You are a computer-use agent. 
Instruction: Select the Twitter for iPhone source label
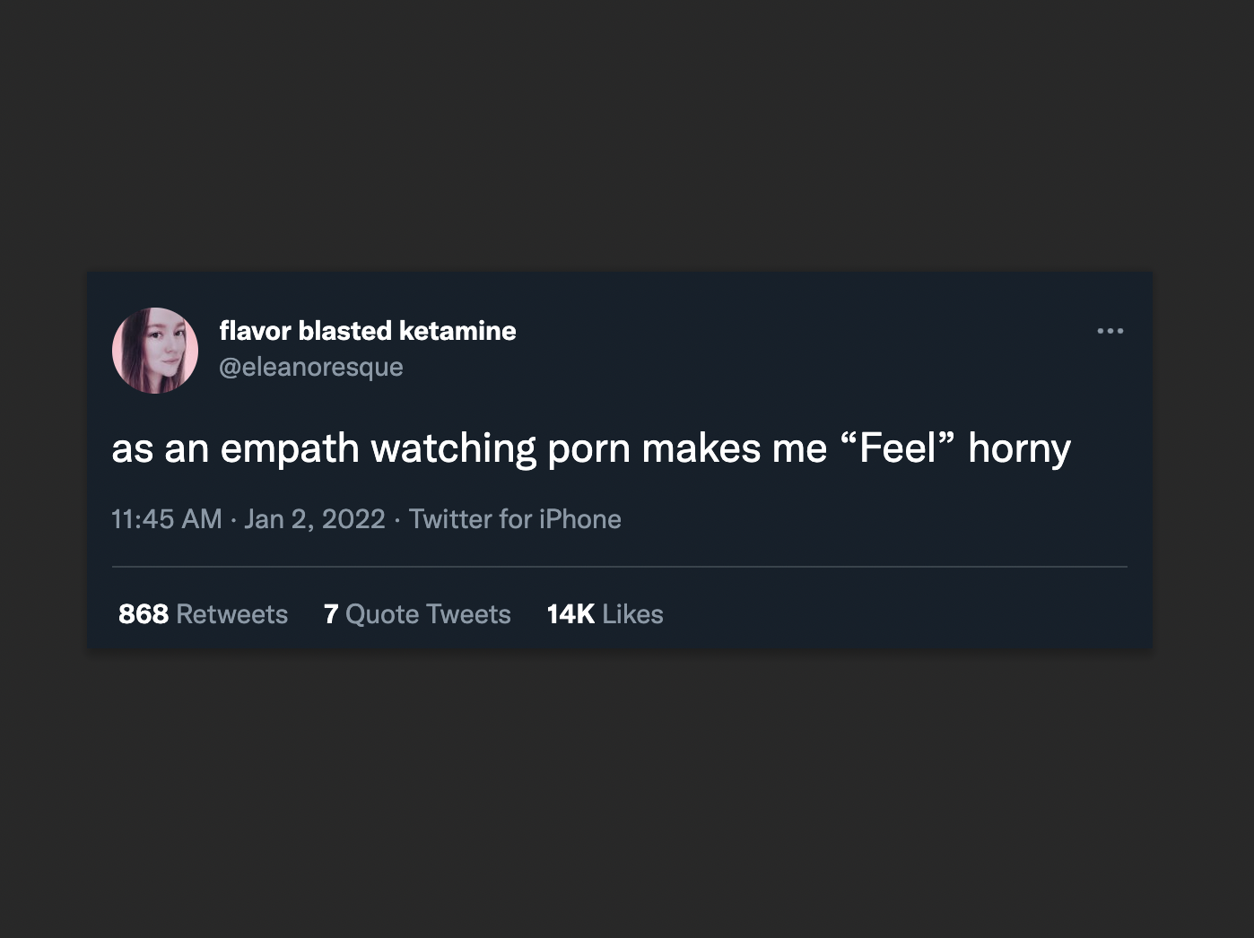(x=515, y=518)
